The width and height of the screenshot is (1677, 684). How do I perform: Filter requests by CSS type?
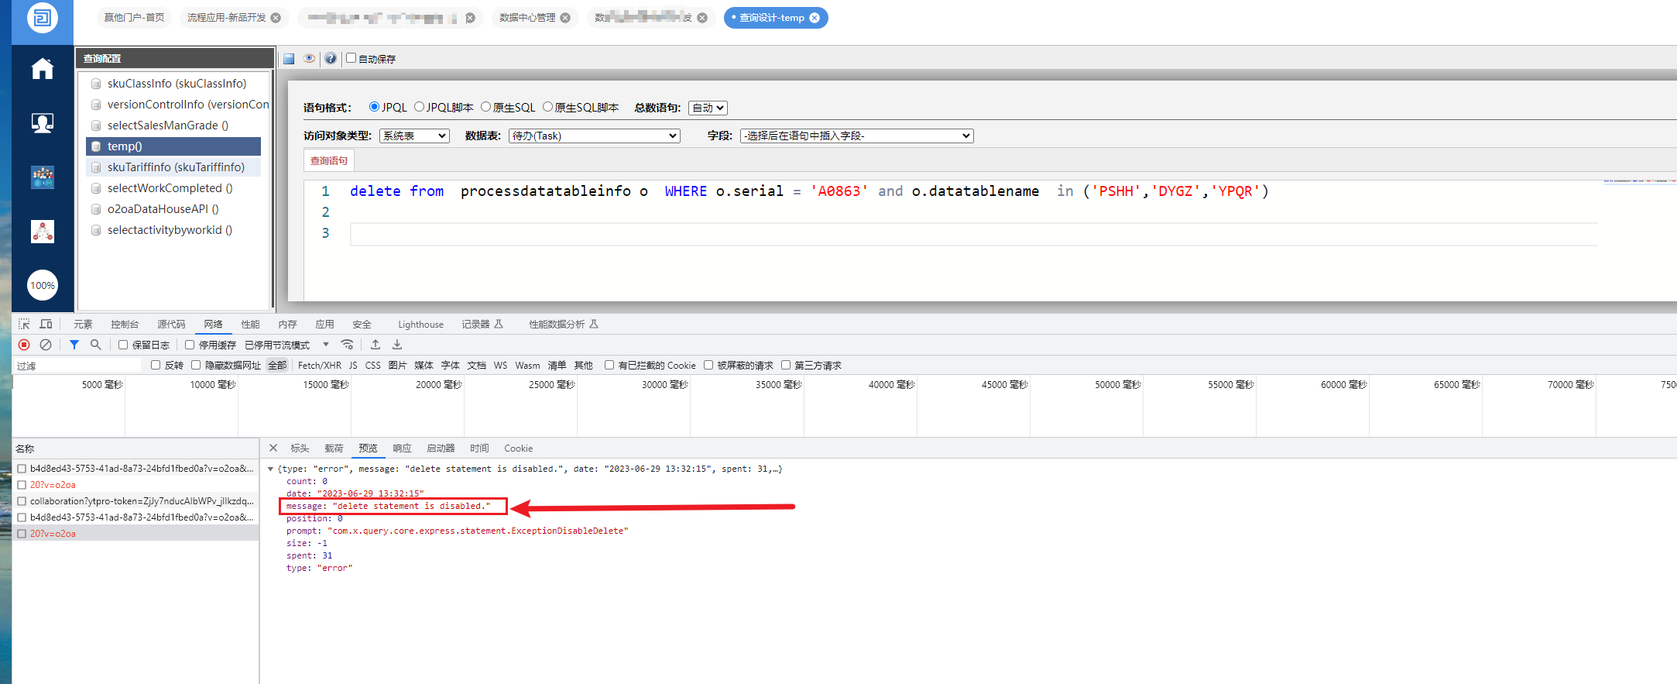[373, 365]
